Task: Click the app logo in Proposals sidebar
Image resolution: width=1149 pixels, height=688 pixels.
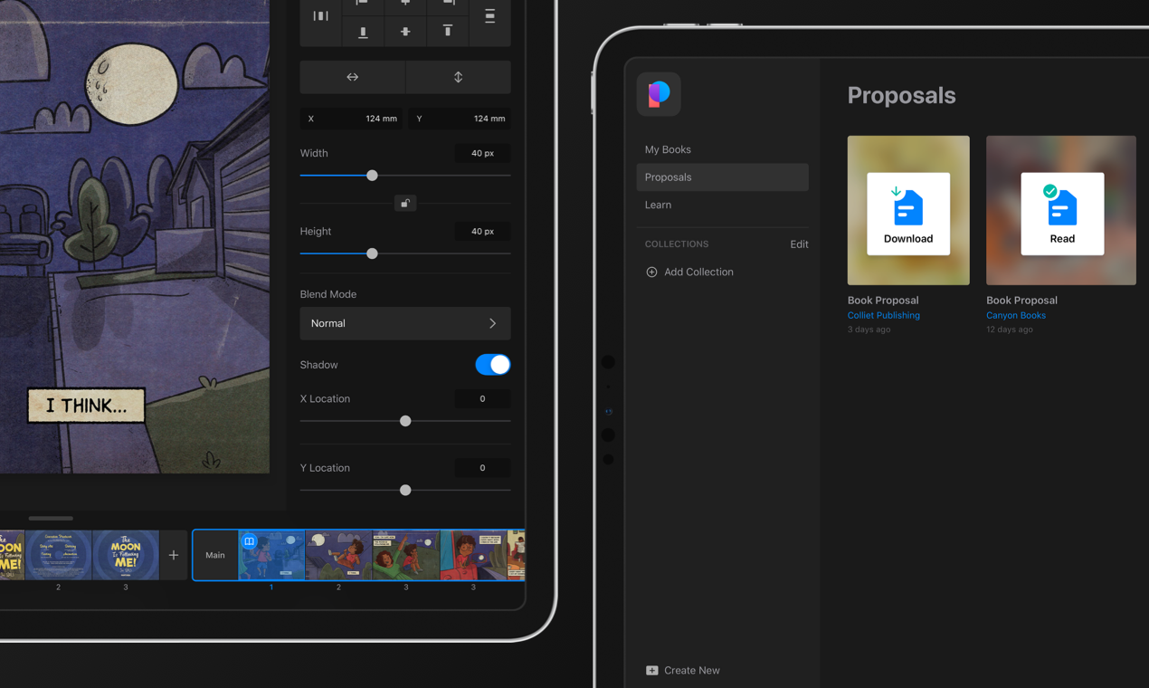Action: (659, 93)
